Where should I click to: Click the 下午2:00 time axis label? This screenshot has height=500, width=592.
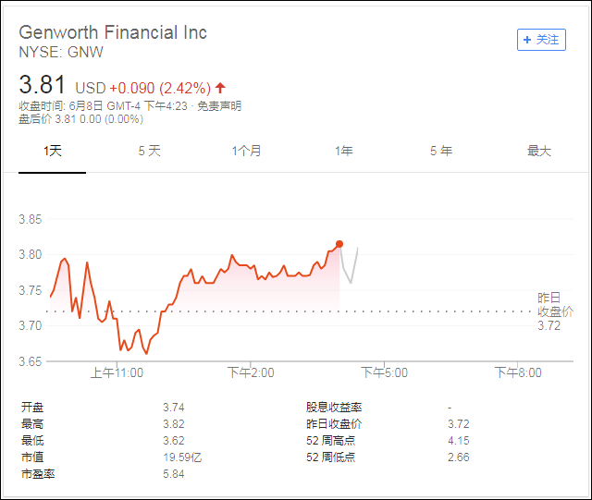pos(251,372)
